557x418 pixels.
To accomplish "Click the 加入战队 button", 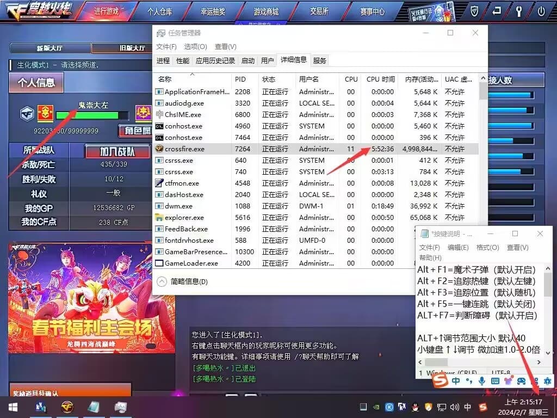I will tap(117, 151).
